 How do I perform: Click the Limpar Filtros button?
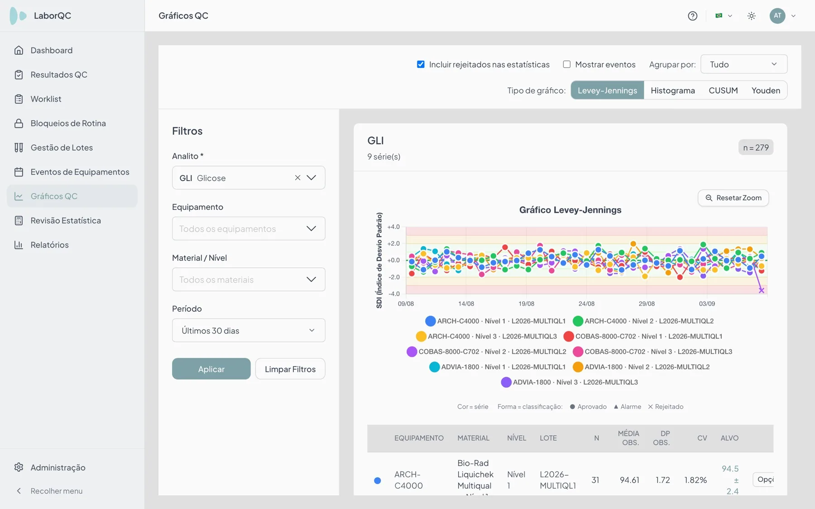coord(290,369)
